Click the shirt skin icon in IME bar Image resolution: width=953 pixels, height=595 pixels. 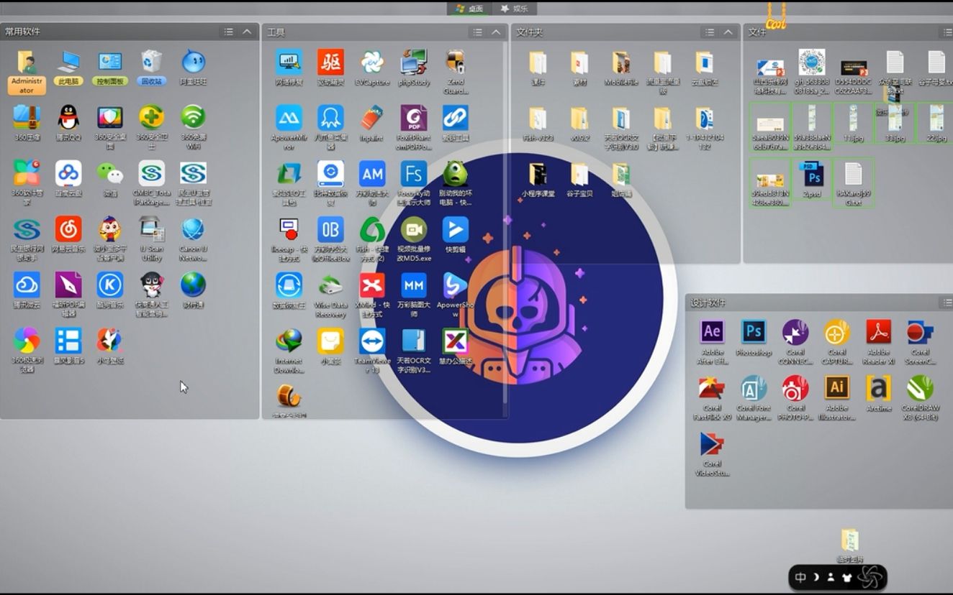(x=846, y=577)
